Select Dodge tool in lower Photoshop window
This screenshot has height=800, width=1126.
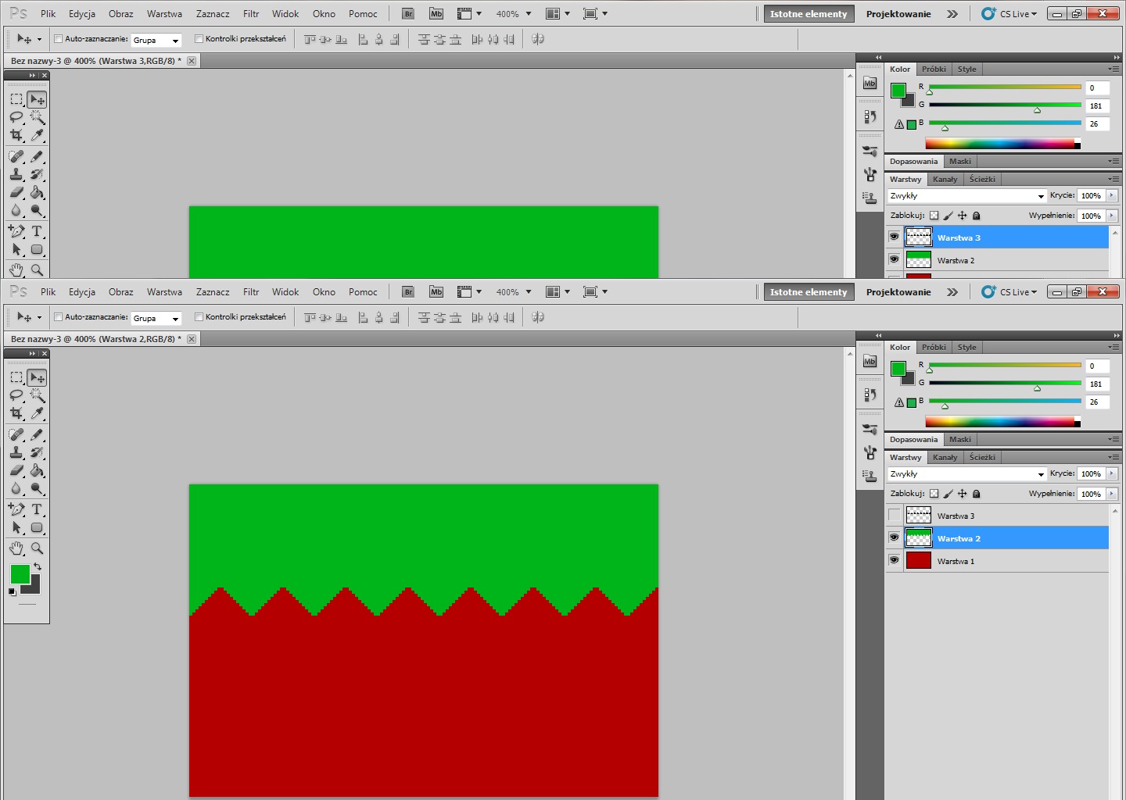tap(37, 488)
